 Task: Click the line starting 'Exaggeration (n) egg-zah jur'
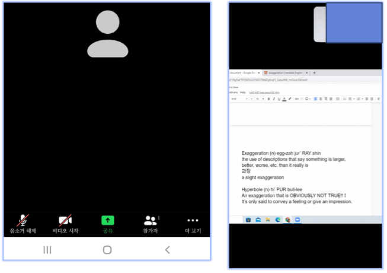(x=281, y=153)
